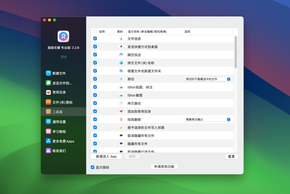Screen dimensions: 290x194
Task: Select the 隔空投送 AirDrop icon
Action: click(x=121, y=55)
